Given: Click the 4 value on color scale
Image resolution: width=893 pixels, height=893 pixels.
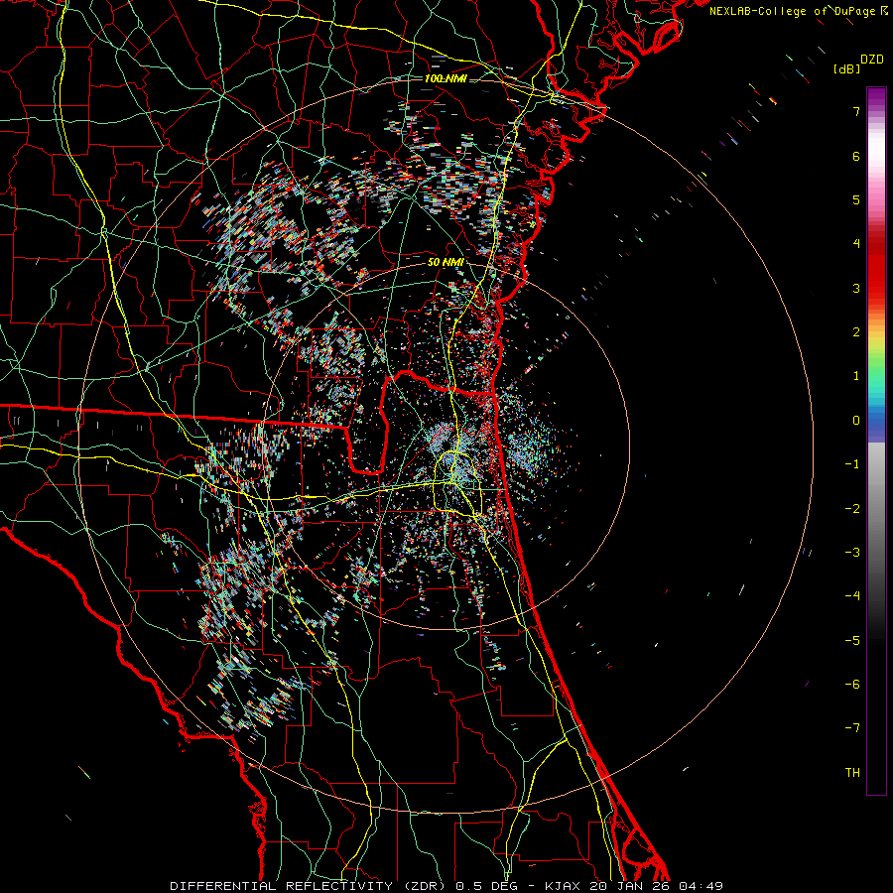Looking at the screenshot, I should 856,244.
